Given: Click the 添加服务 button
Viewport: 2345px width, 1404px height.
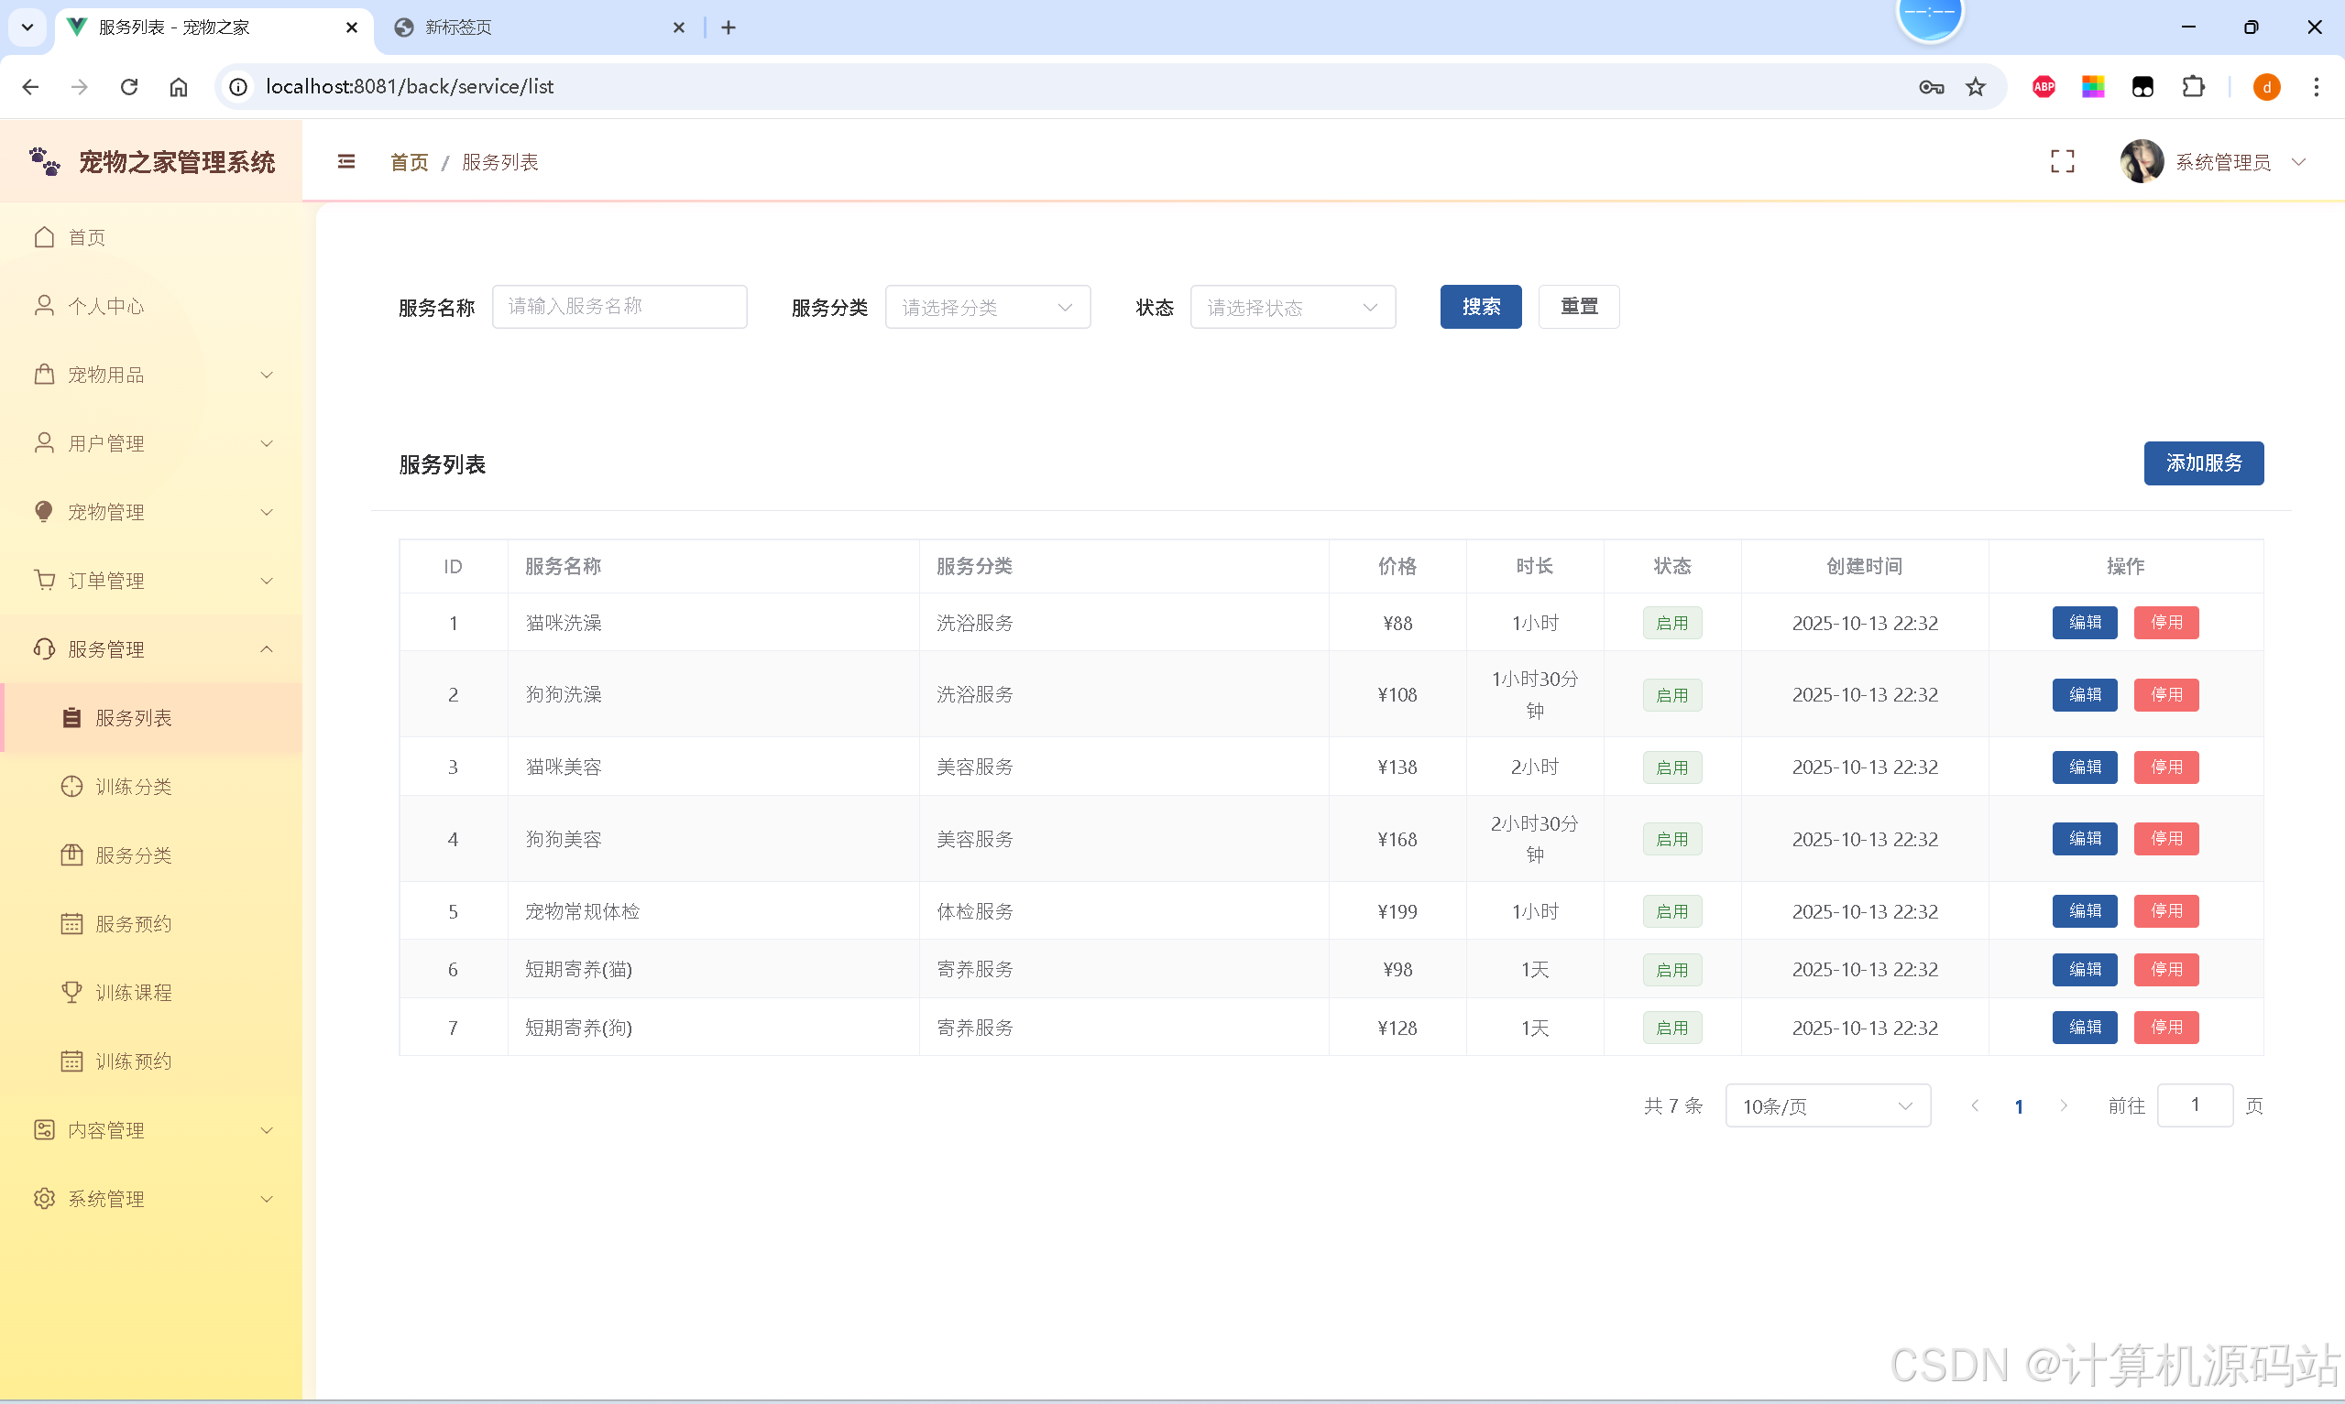Looking at the screenshot, I should click(x=2203, y=463).
